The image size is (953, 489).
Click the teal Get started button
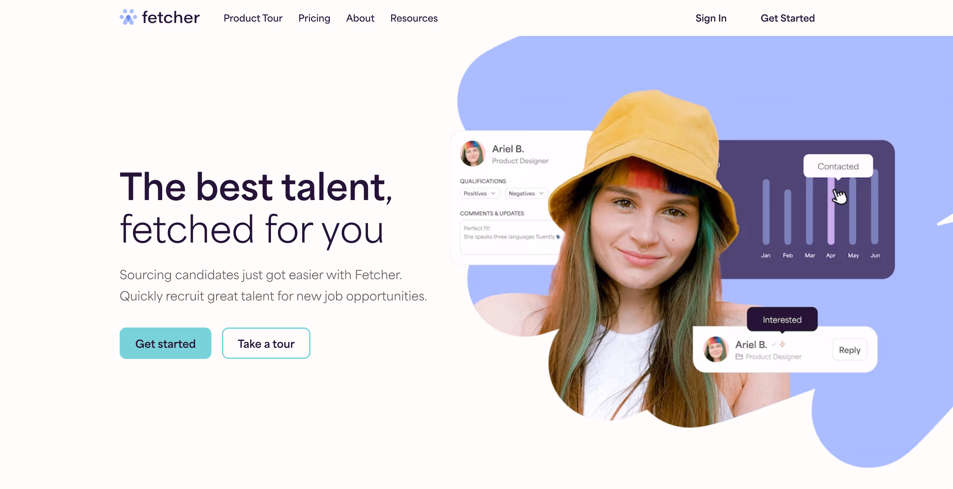pyautogui.click(x=165, y=343)
